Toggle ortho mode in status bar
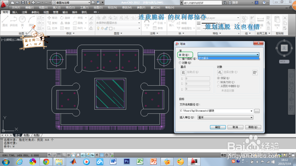The height and width of the screenshot is (166, 296). (64, 155)
